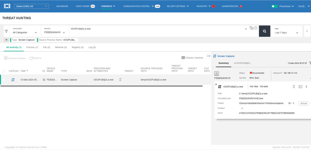Click the Fortinet logo icon
This screenshot has width=311, height=150.
point(7,6)
